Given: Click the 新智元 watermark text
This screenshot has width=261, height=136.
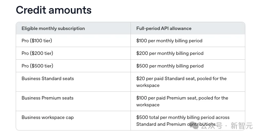Looking at the screenshot, I should pos(242,126).
